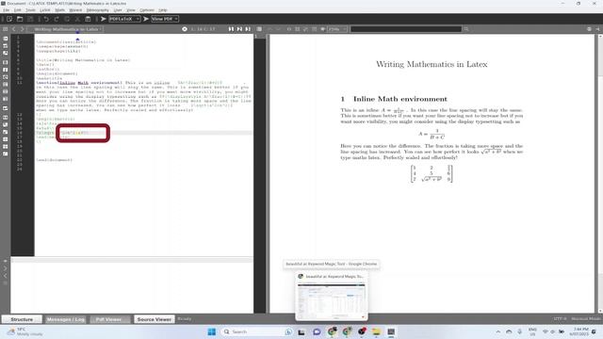603x339 pixels.
Task: Open the Tools menu
Action: pos(30,10)
